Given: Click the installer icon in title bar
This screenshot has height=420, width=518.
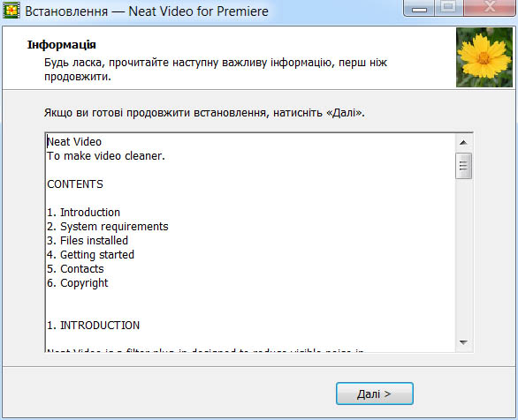Looking at the screenshot, I should pyautogui.click(x=11, y=11).
